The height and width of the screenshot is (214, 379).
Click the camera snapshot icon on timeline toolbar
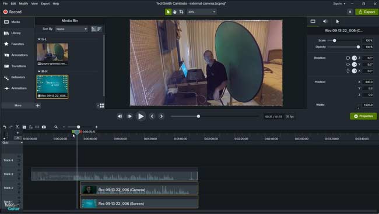(44, 127)
